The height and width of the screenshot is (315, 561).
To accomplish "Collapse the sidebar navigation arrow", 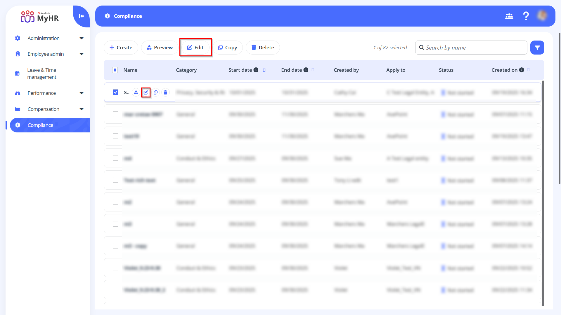I will tap(81, 16).
